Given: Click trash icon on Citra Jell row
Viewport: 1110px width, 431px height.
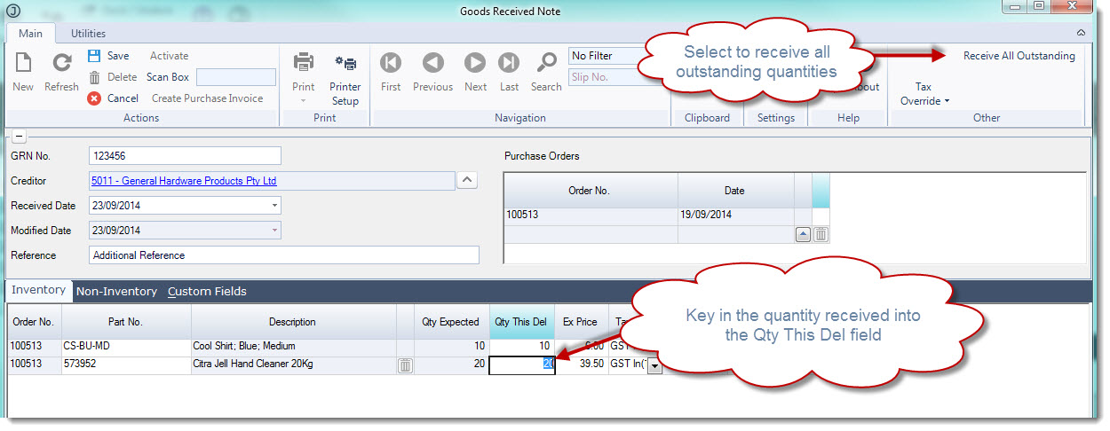Looking at the screenshot, I should [x=405, y=365].
